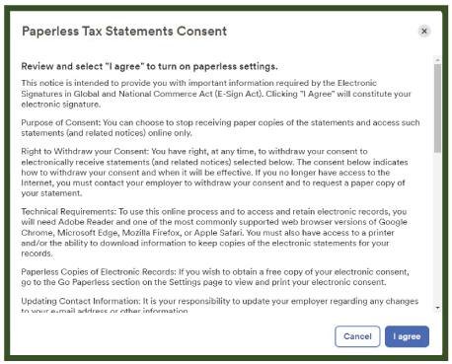This screenshot has height=364, width=452.
Task: Click the scrollbar down arrow
Action: point(437,308)
